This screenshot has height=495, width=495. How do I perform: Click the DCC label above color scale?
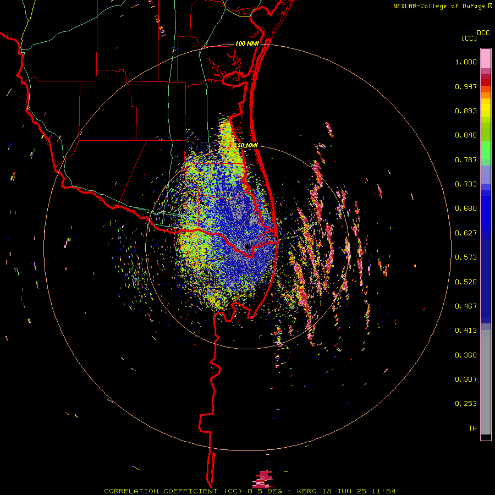point(483,33)
